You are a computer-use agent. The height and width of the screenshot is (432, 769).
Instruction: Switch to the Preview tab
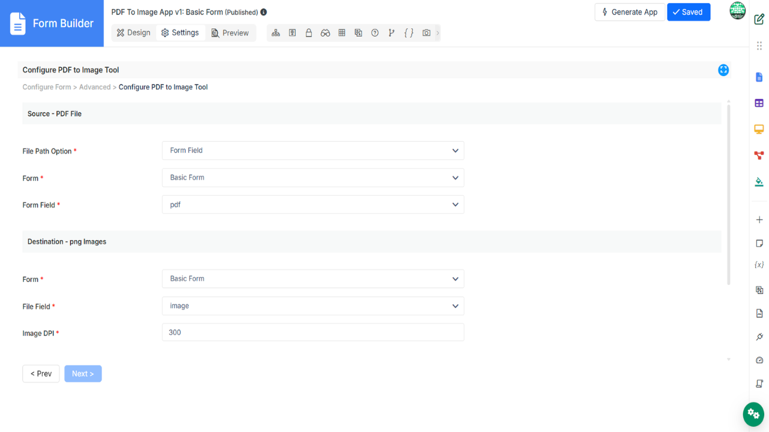229,33
